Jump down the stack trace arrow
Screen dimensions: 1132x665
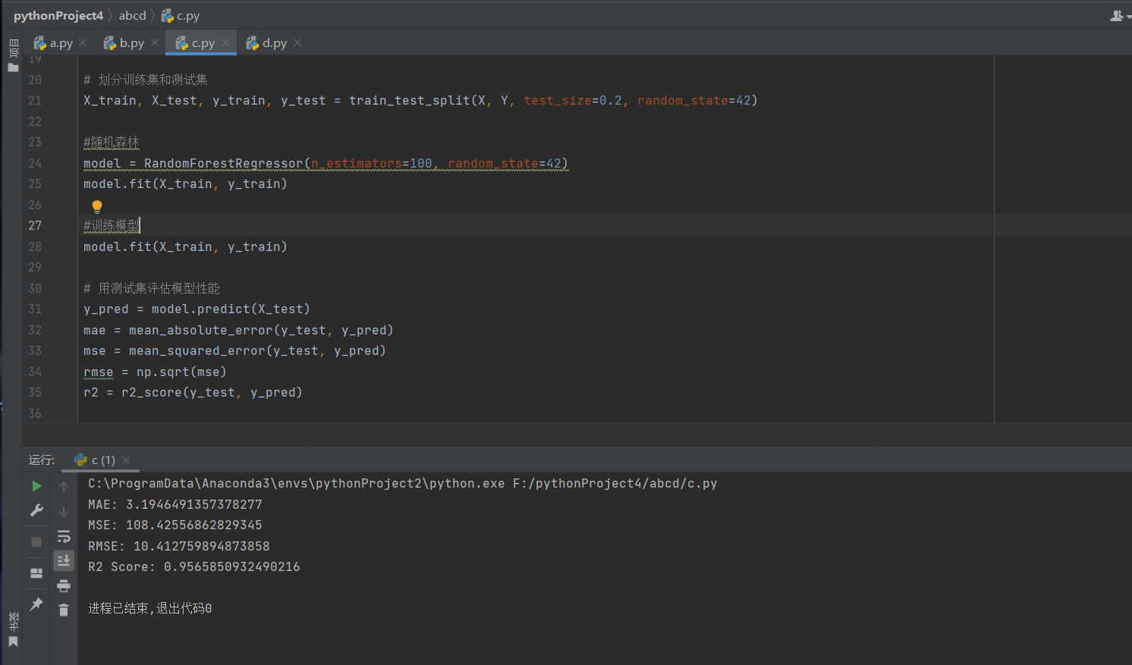tap(64, 512)
